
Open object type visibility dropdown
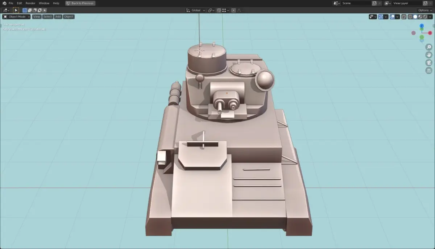coord(373,17)
